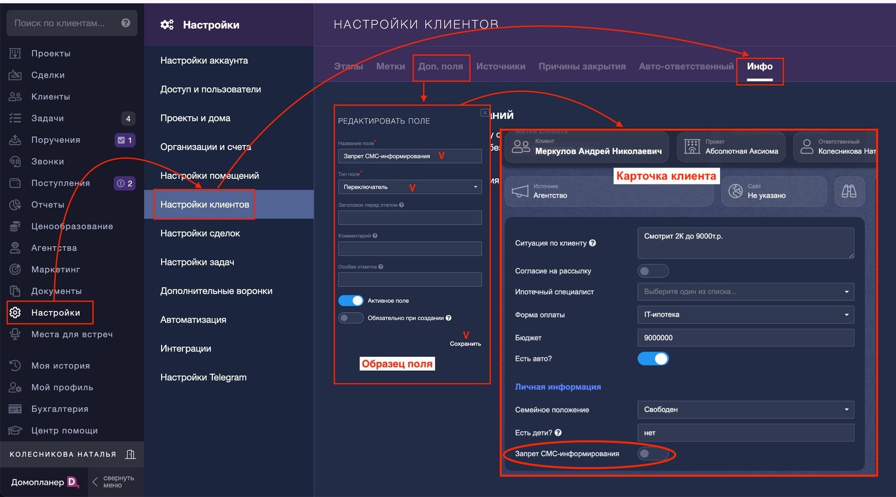The height and width of the screenshot is (497, 896).
Task: Open Доступ и пользователи section
Action: (x=210, y=89)
